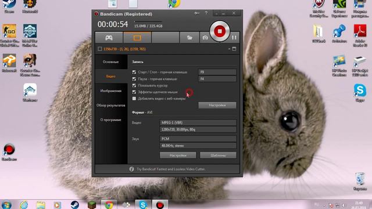Open the HP Photo Creations desktop shortcut

point(339,65)
